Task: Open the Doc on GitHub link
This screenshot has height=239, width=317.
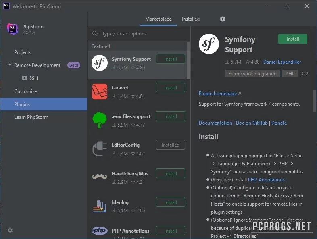Action: pos(252,123)
